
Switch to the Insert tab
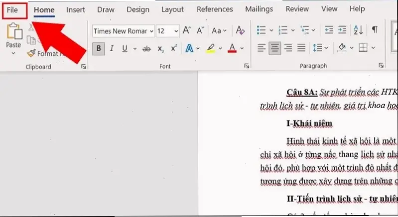point(76,10)
